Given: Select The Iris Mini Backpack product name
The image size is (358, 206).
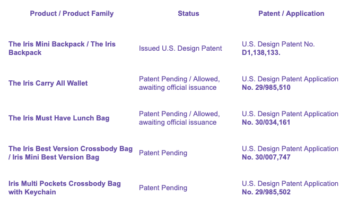Looking at the screenshot, I should pos(47,44).
